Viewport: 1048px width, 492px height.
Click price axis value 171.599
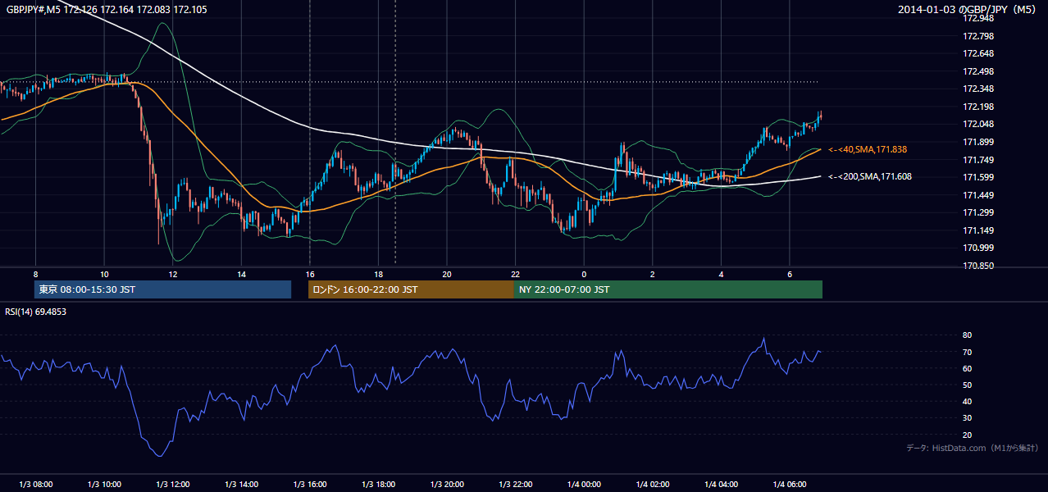click(979, 177)
